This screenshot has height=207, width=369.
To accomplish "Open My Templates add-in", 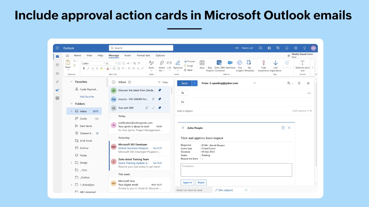I will coord(249,66).
